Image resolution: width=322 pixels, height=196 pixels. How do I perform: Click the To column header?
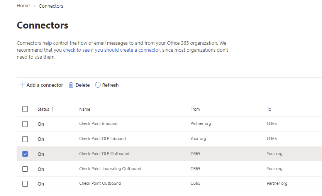click(x=269, y=110)
